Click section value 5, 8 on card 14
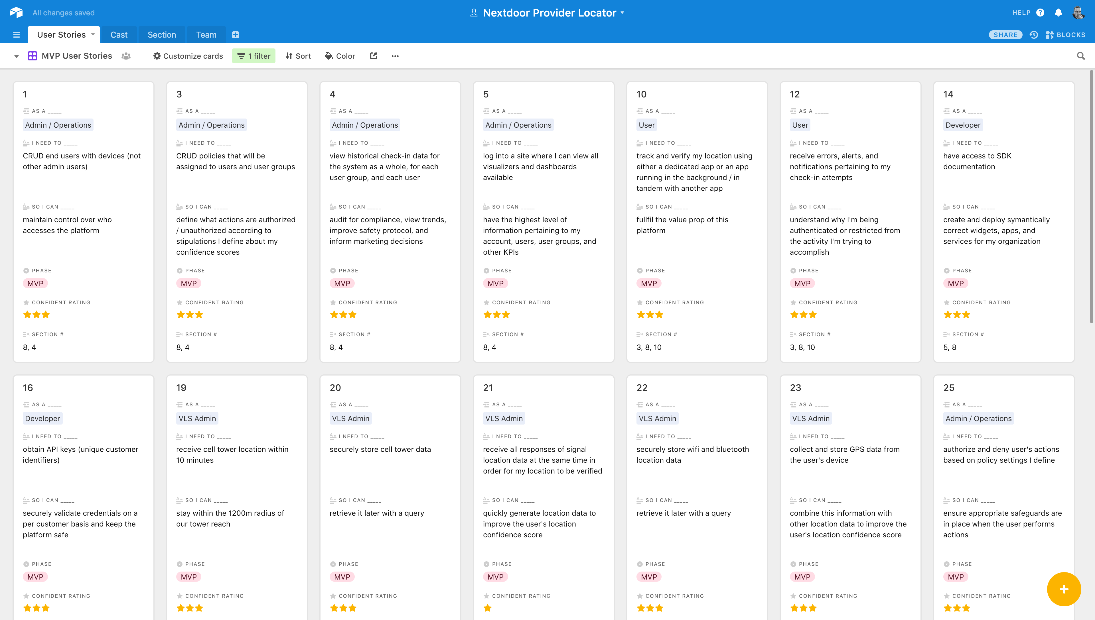This screenshot has height=620, width=1095. (x=950, y=347)
